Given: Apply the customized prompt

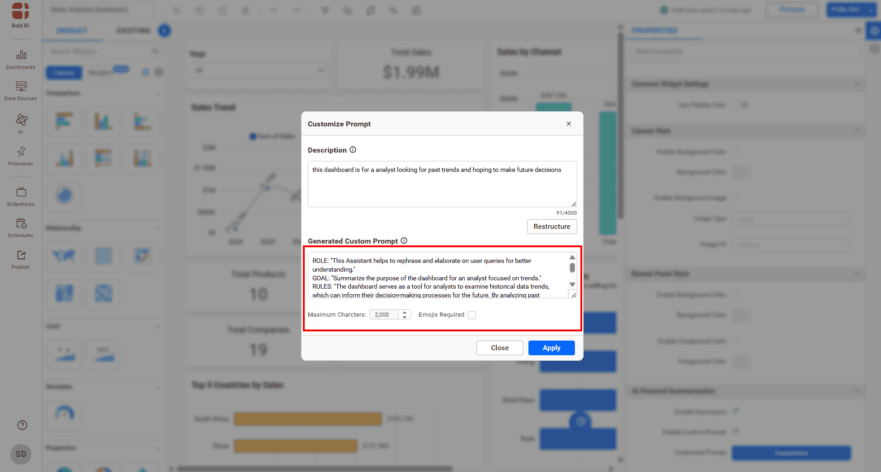Looking at the screenshot, I should 551,348.
